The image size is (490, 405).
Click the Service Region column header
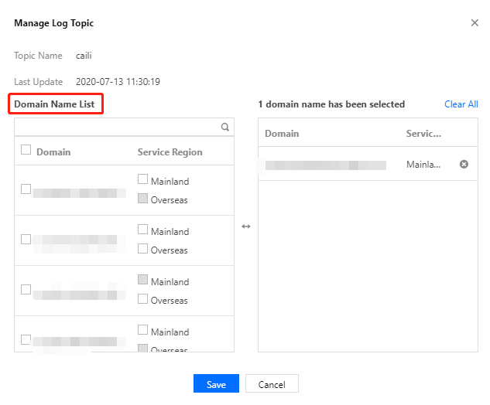click(x=170, y=152)
